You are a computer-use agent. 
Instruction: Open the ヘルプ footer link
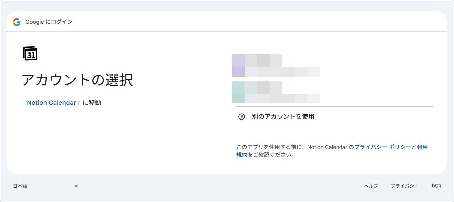[371, 186]
